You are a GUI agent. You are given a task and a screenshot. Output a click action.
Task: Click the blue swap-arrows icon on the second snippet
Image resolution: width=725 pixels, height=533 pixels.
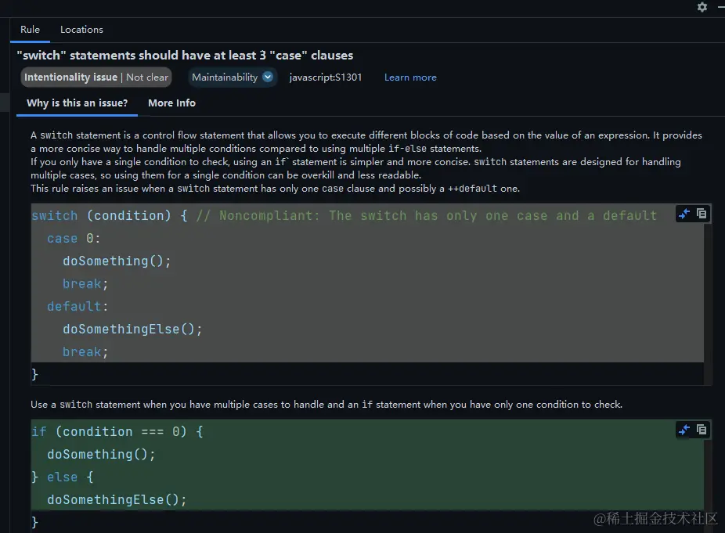pyautogui.click(x=683, y=429)
